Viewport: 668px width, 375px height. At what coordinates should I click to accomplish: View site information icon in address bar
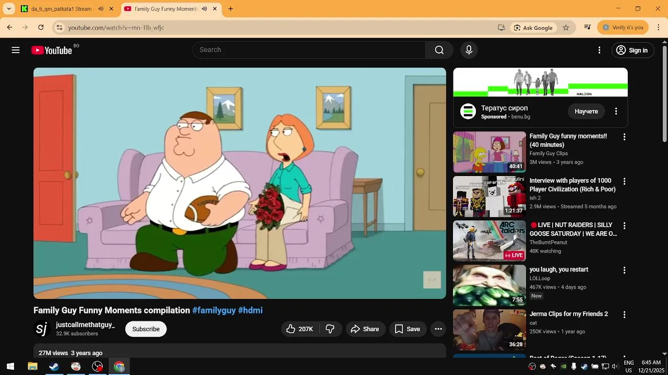tap(59, 28)
